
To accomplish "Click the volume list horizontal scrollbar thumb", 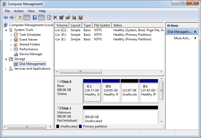I will (81, 72).
